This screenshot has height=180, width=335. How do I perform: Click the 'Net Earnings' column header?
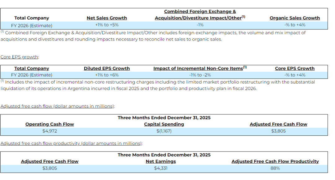point(161,161)
